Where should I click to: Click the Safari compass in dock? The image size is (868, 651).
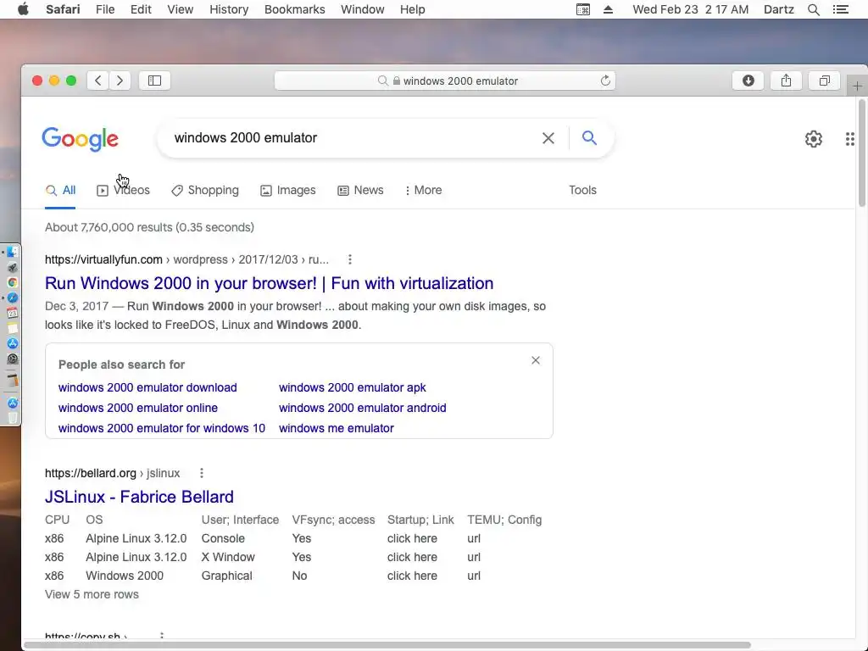(x=12, y=298)
